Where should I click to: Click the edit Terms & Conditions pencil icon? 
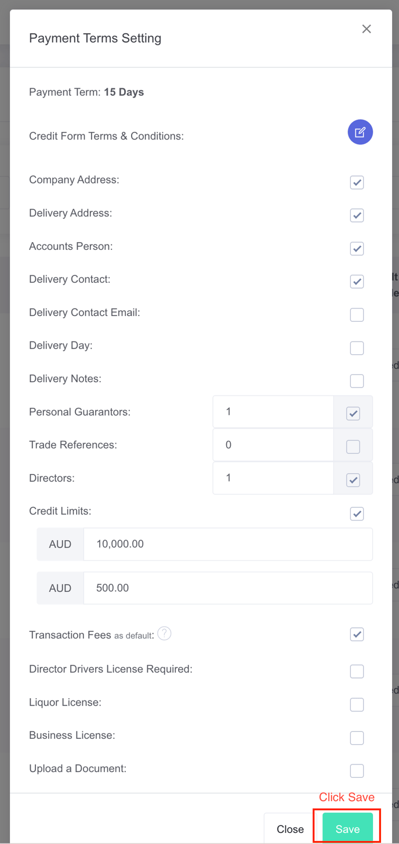point(360,132)
